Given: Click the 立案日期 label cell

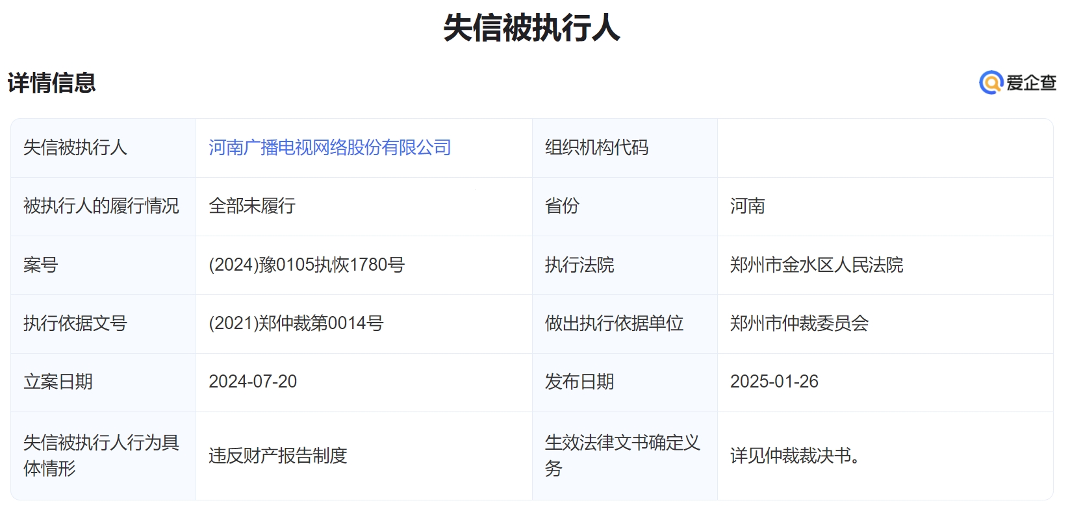Looking at the screenshot, I should [103, 382].
